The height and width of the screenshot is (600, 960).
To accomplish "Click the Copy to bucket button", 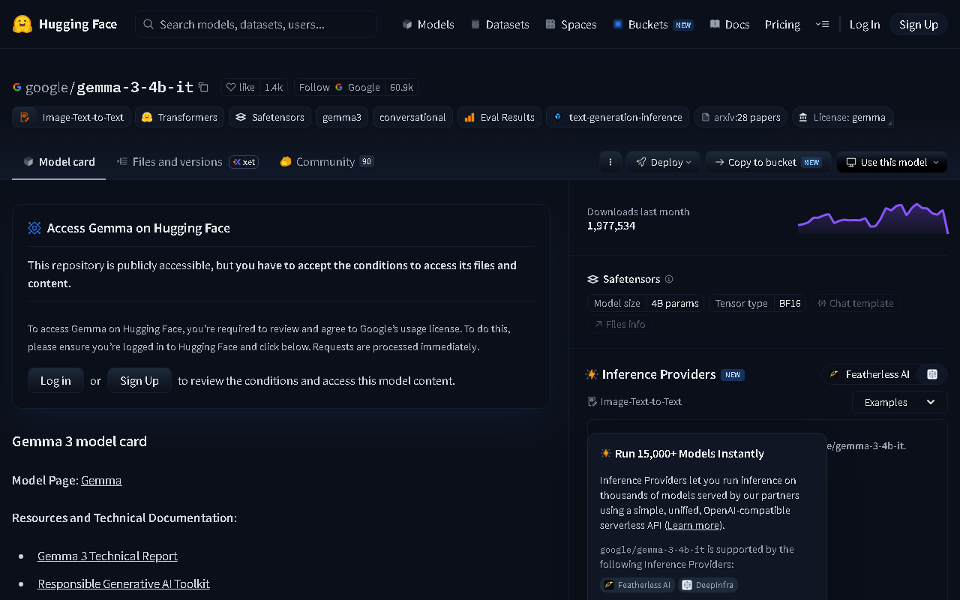I will click(x=768, y=162).
